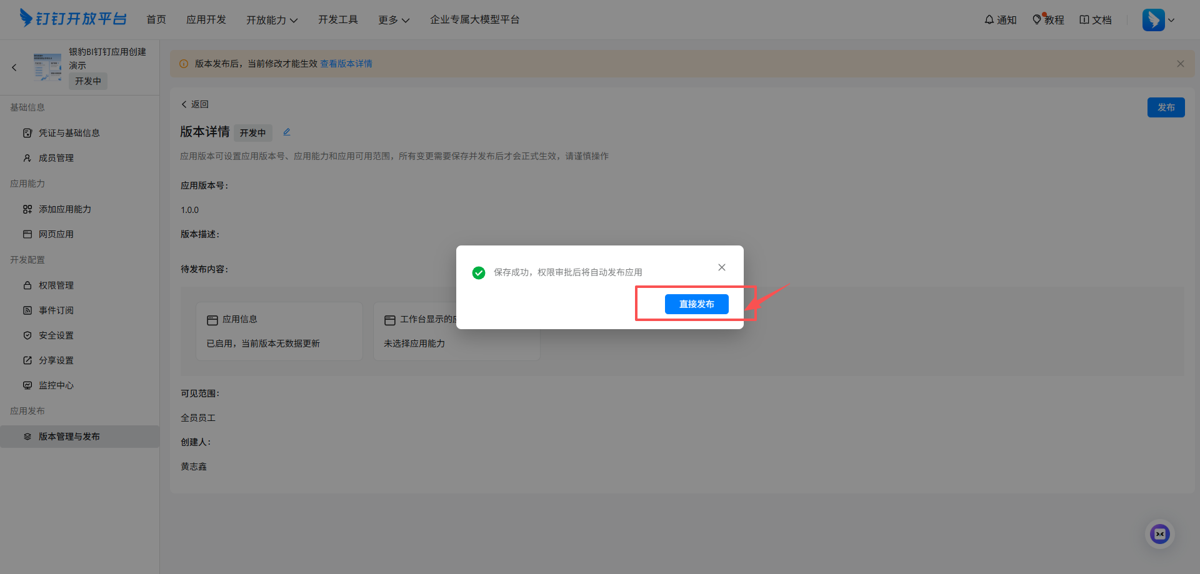The height and width of the screenshot is (574, 1200).
Task: Select the 成员管理 sidebar icon
Action: tap(27, 157)
